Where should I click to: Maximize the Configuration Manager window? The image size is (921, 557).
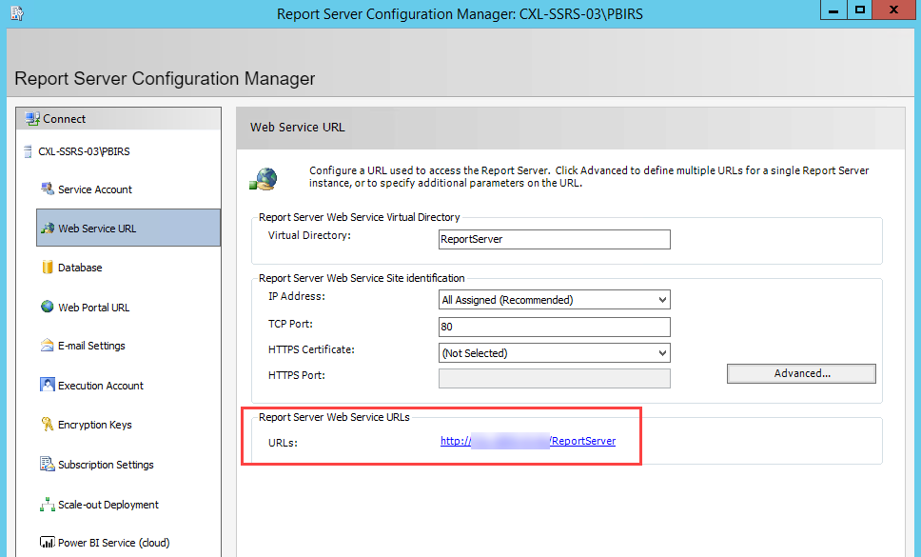tap(859, 10)
